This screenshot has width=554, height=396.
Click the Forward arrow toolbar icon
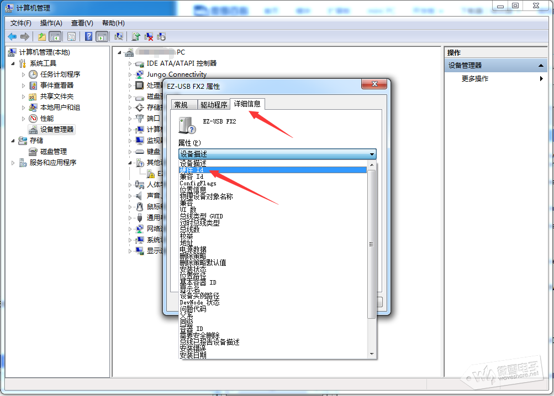(25, 36)
